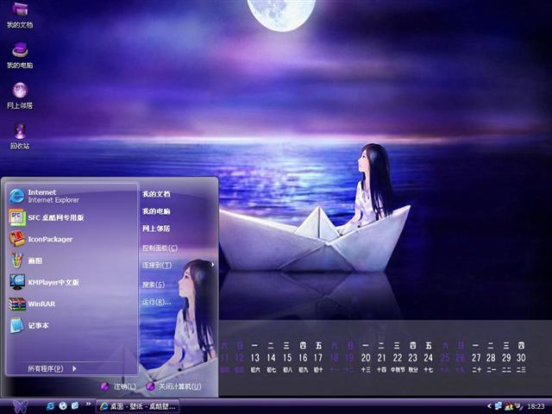The image size is (552, 414).
Task: Open 控制面板(C) from start menu
Action: click(160, 248)
